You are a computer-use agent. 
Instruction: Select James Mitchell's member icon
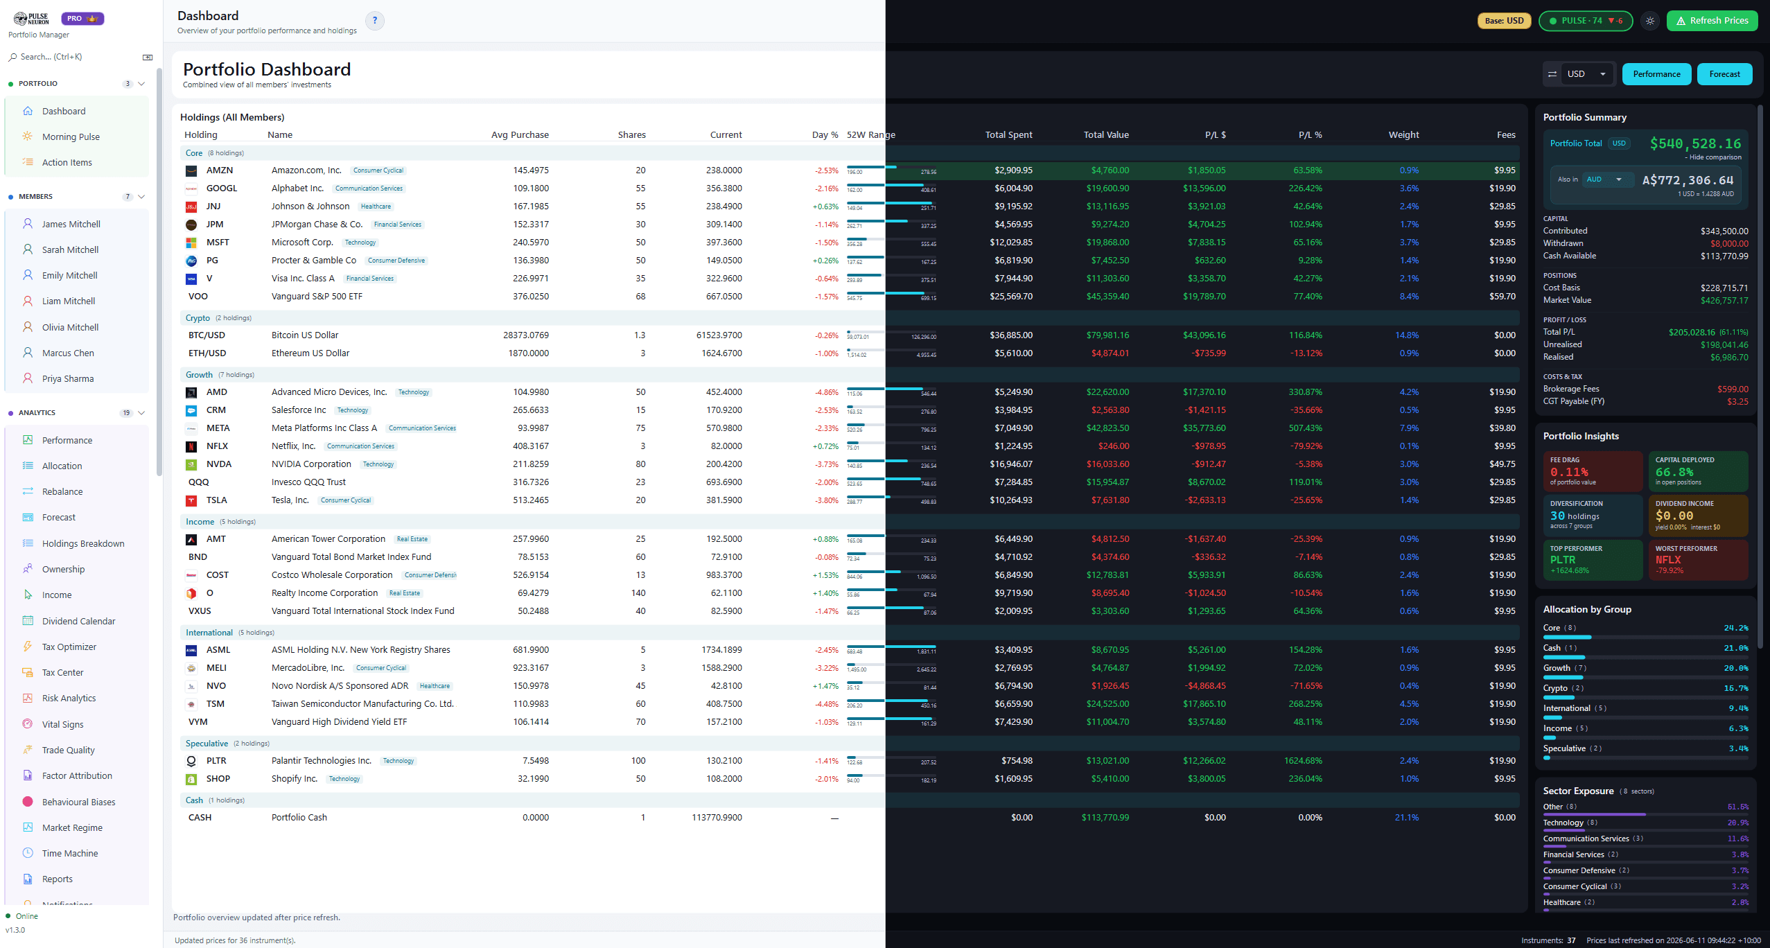28,224
